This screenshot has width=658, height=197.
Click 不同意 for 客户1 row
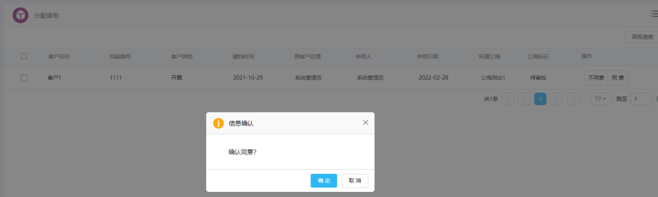[x=596, y=78]
